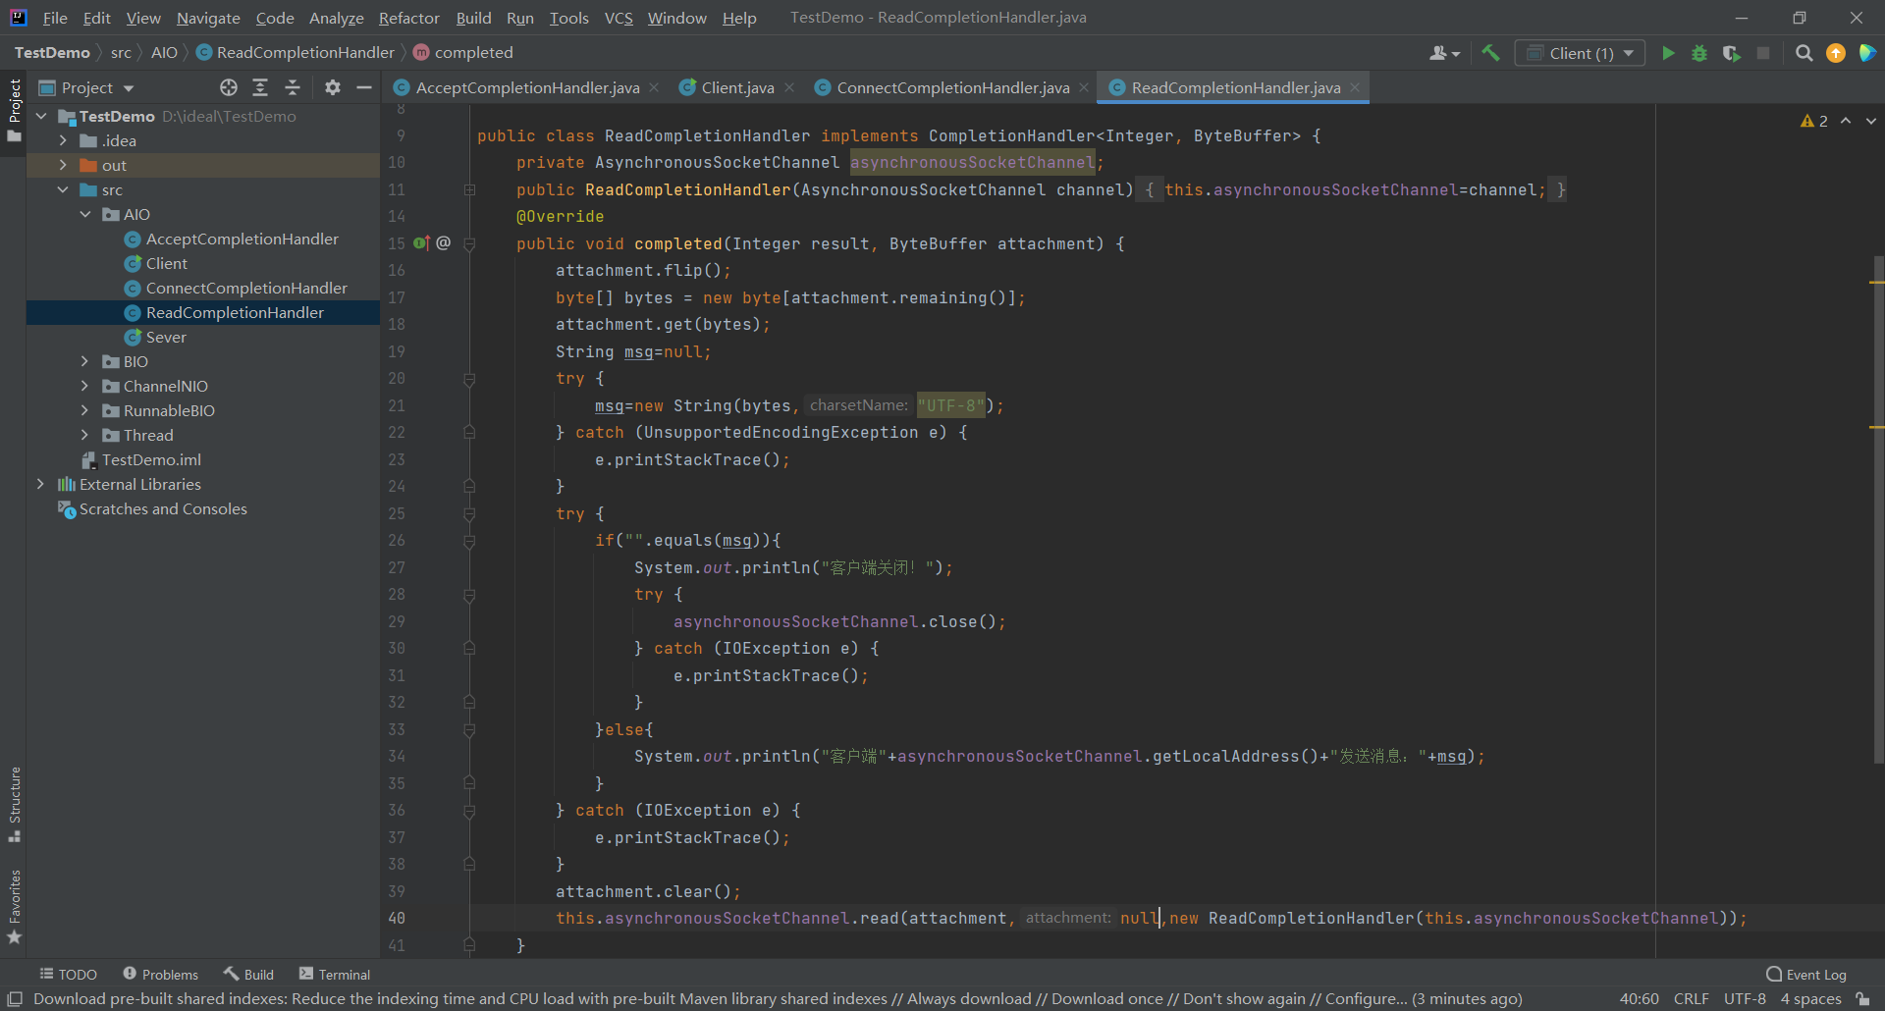Click the orange IDE update icon
Screen dimensions: 1885x1011
(x=1836, y=53)
